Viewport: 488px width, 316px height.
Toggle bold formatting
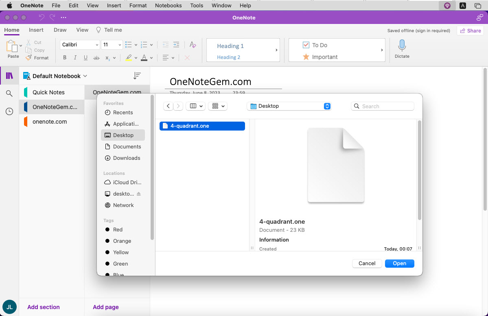[x=65, y=57]
